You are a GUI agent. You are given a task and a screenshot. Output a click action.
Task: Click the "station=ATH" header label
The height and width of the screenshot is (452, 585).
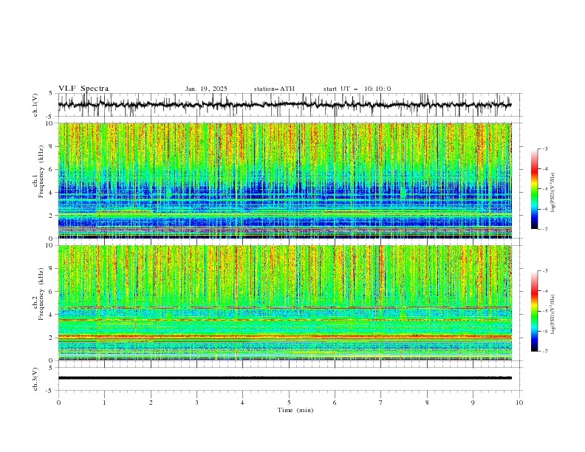[274, 89]
